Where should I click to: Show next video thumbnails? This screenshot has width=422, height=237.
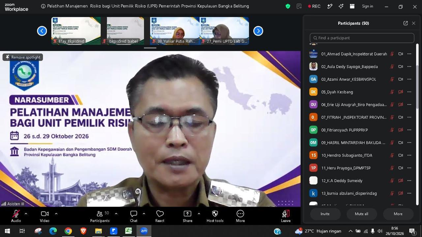258,31
